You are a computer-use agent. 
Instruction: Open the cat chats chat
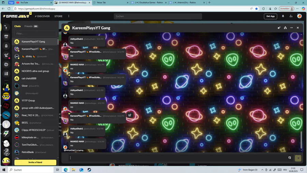click(35, 78)
